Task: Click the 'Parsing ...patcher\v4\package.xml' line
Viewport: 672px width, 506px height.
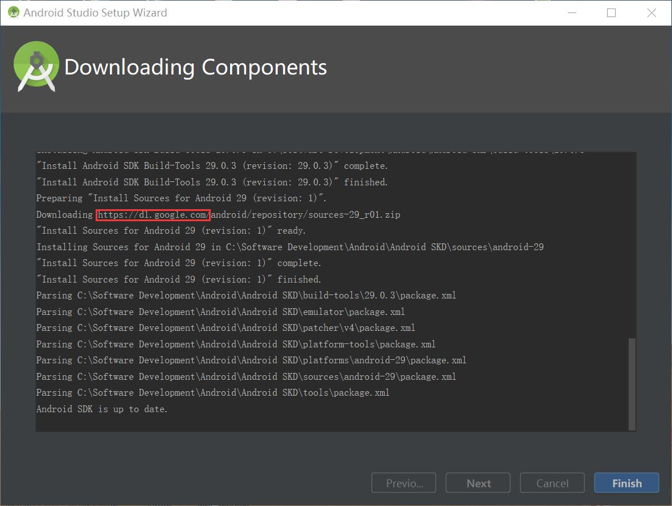Action: [x=226, y=328]
